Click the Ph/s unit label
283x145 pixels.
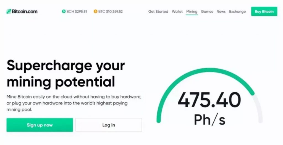[209, 119]
